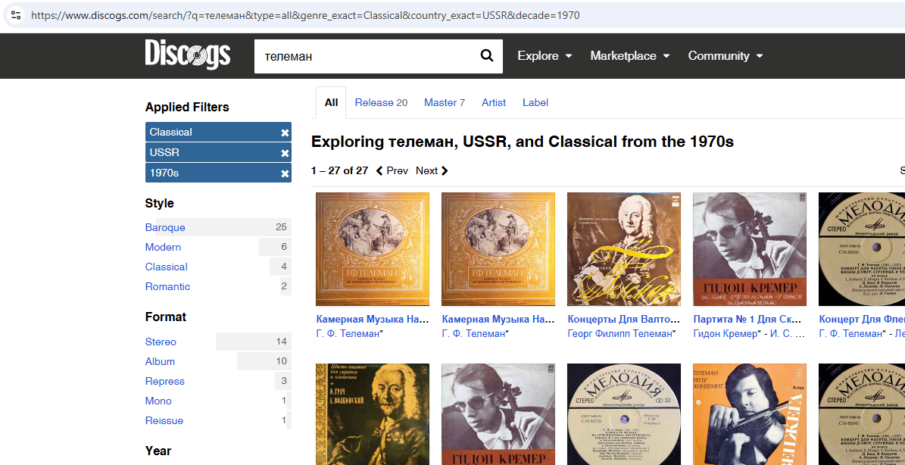The width and height of the screenshot is (905, 465).
Task: Open the Telemann portrait concert cover
Action: click(x=624, y=249)
